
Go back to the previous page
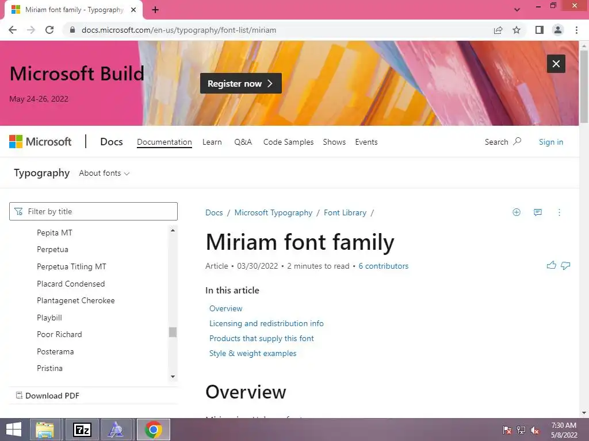tap(13, 30)
